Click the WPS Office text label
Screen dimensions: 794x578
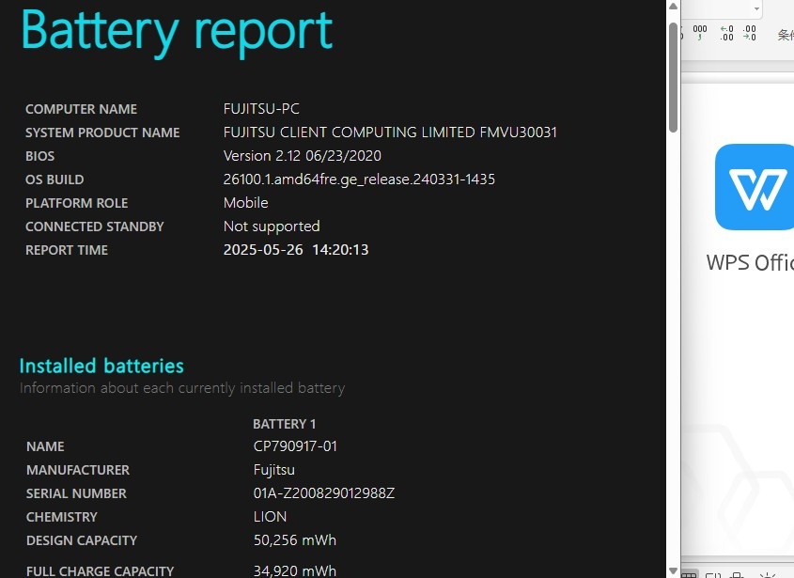750,262
